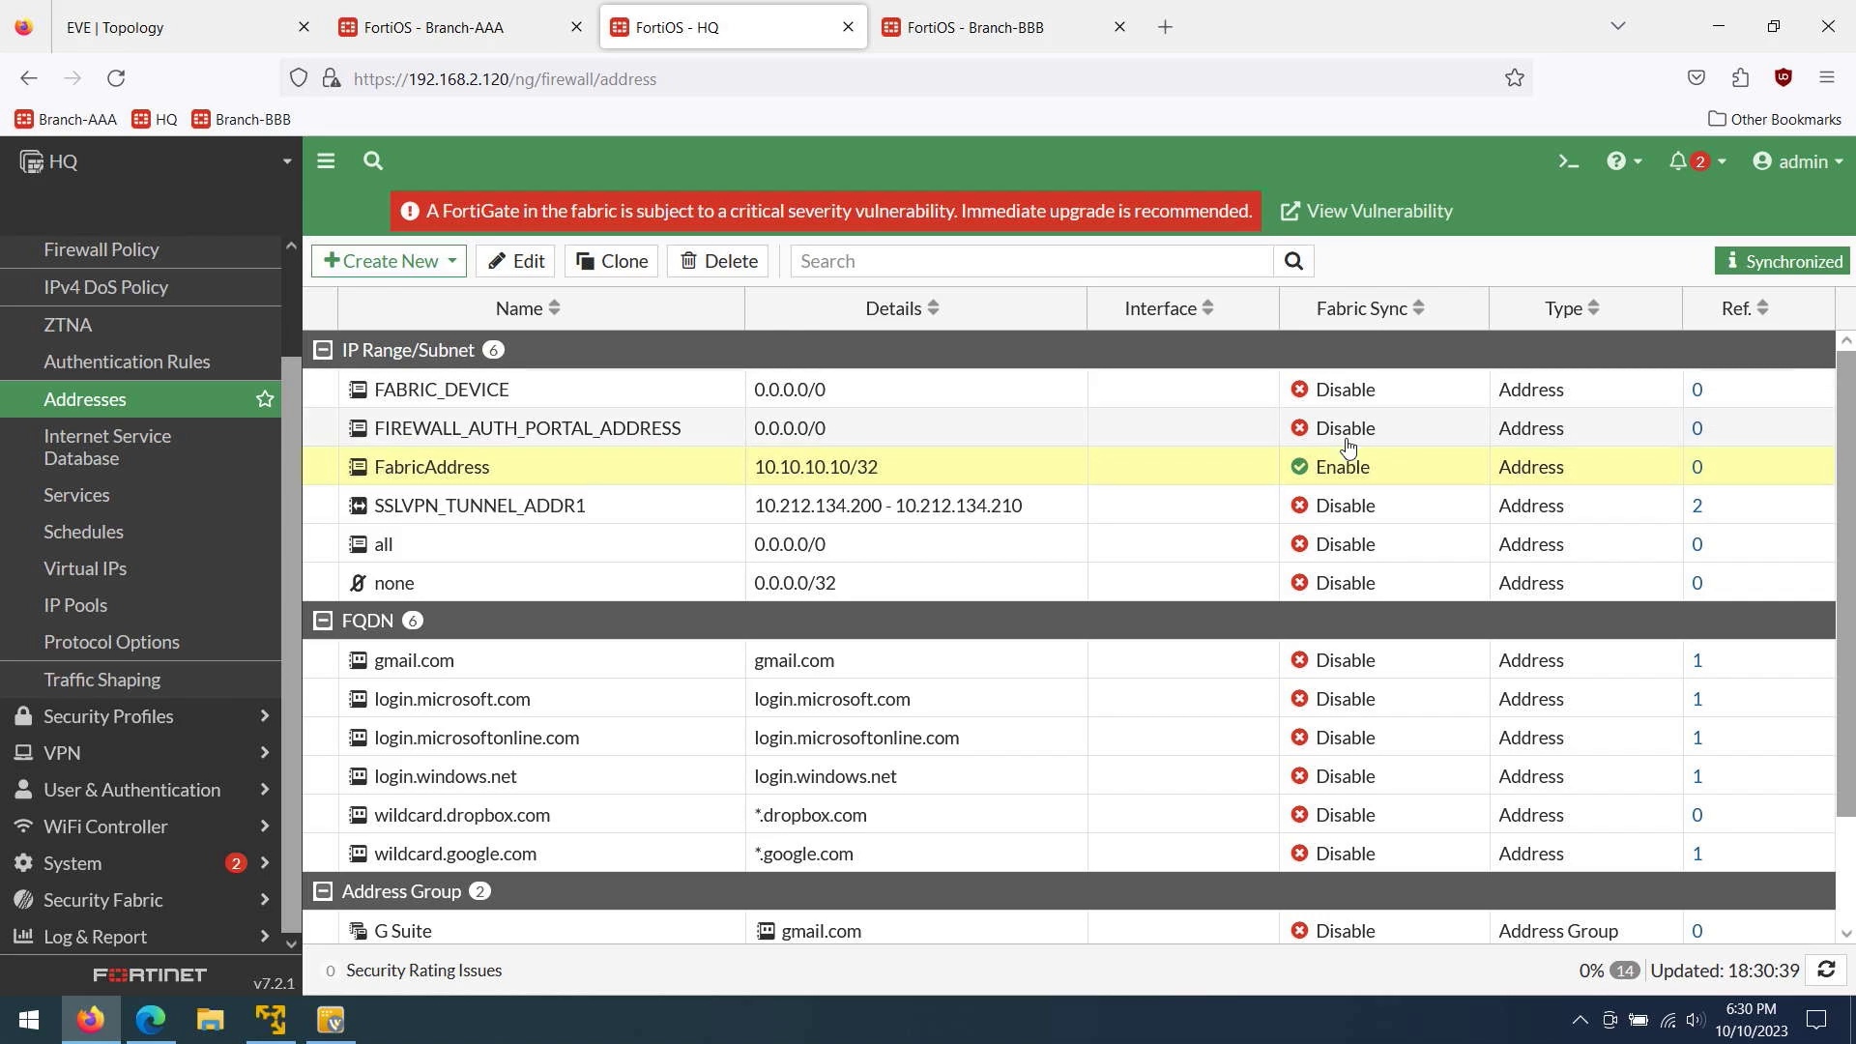Collapse the FQDN group

323,621
